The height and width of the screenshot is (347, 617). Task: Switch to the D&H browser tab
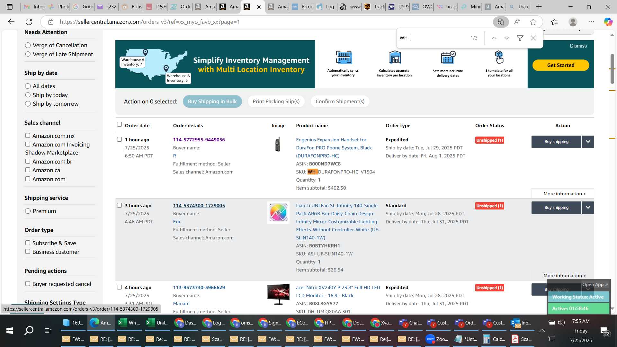[156, 6]
